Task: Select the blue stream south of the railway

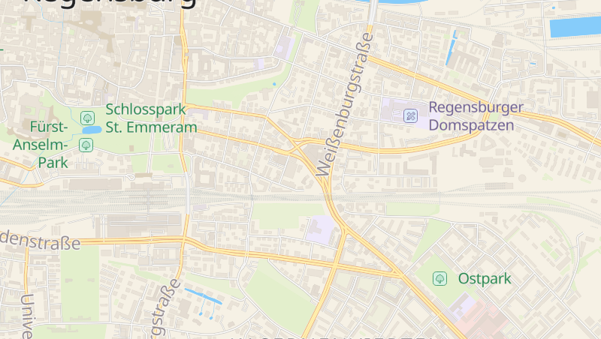Action: tap(203, 296)
